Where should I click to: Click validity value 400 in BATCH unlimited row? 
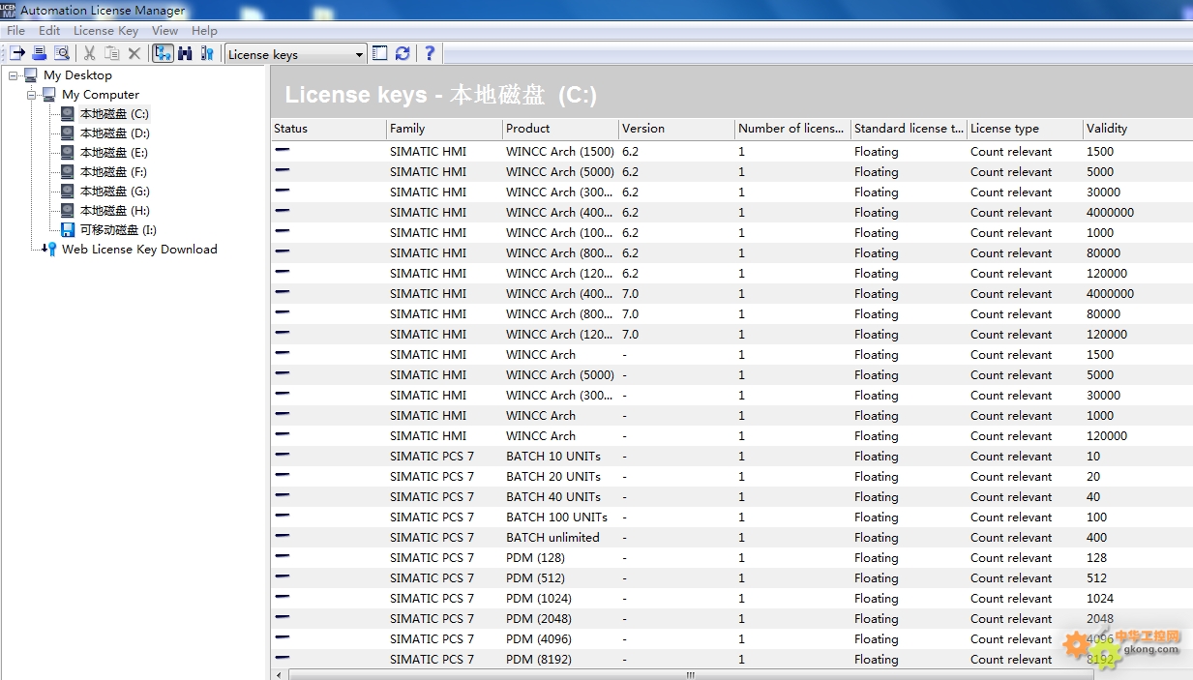pyautogui.click(x=1097, y=538)
